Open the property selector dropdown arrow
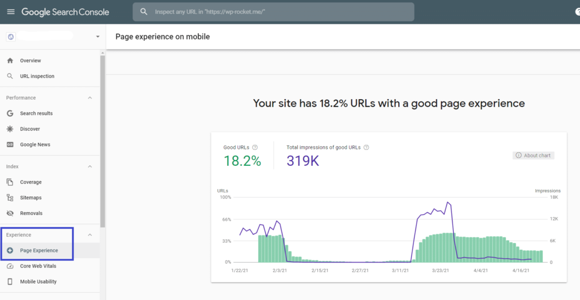The image size is (580, 300). click(x=97, y=37)
